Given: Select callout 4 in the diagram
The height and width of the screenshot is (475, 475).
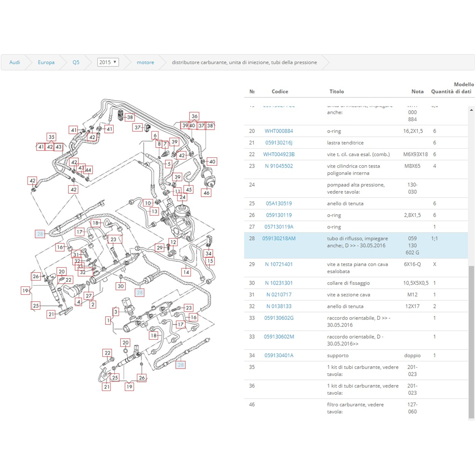Looking at the screenshot, I should tap(79, 302).
